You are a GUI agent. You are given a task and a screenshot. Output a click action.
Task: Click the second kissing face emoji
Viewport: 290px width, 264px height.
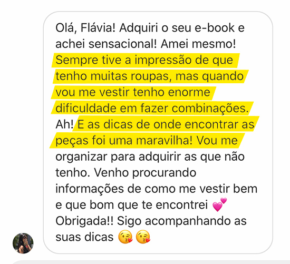(x=143, y=237)
